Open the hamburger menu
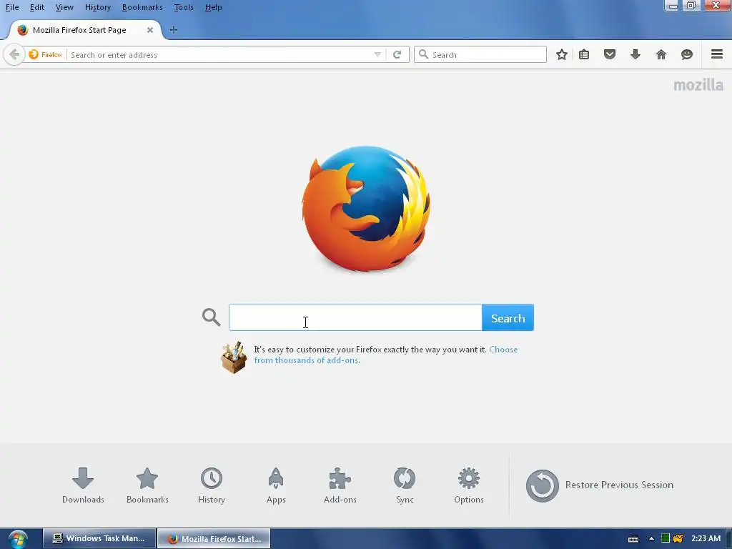Image resolution: width=732 pixels, height=549 pixels. [717, 54]
